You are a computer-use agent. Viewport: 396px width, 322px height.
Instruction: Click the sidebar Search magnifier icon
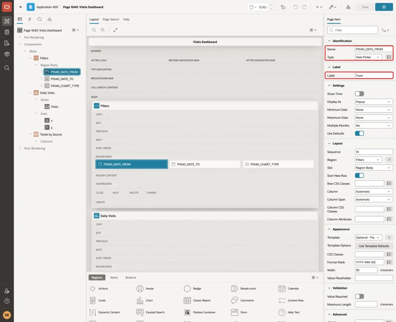tap(7, 68)
